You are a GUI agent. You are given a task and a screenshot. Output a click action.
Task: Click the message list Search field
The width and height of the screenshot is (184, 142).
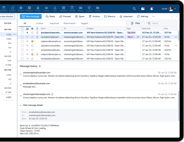tap(162, 23)
